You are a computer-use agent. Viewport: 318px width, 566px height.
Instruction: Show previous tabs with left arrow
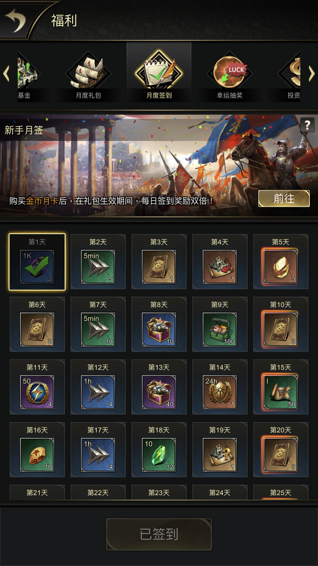click(x=6, y=74)
